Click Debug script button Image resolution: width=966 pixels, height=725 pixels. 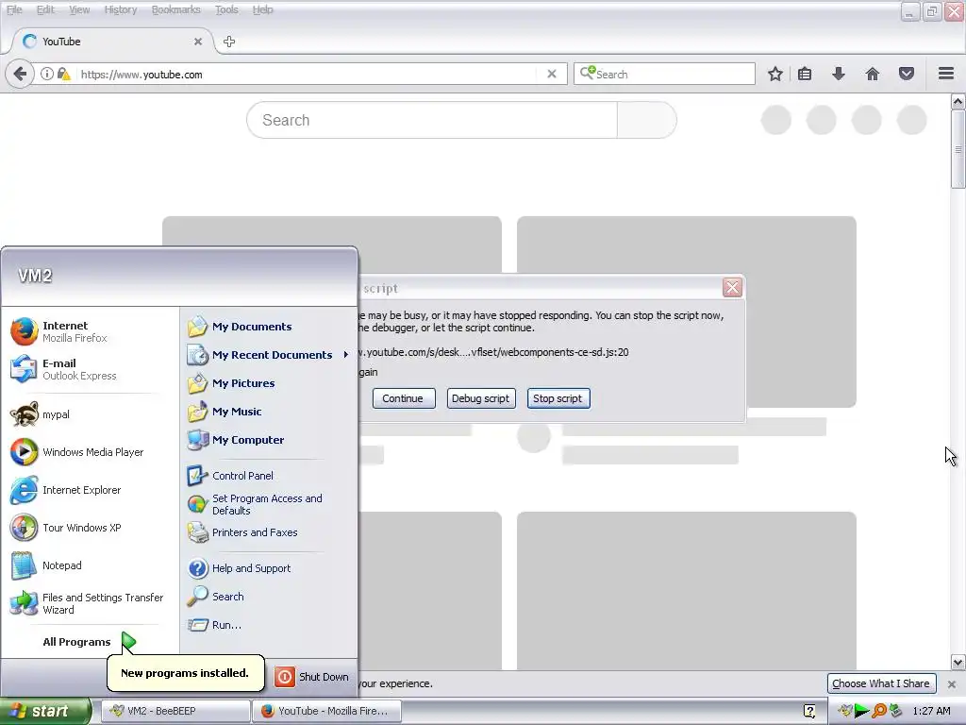pos(480,398)
